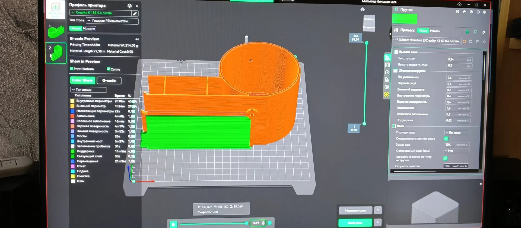Image resolution: width=521 pixels, height=228 pixels.
Task: Search process settings
Action: pos(484,42)
